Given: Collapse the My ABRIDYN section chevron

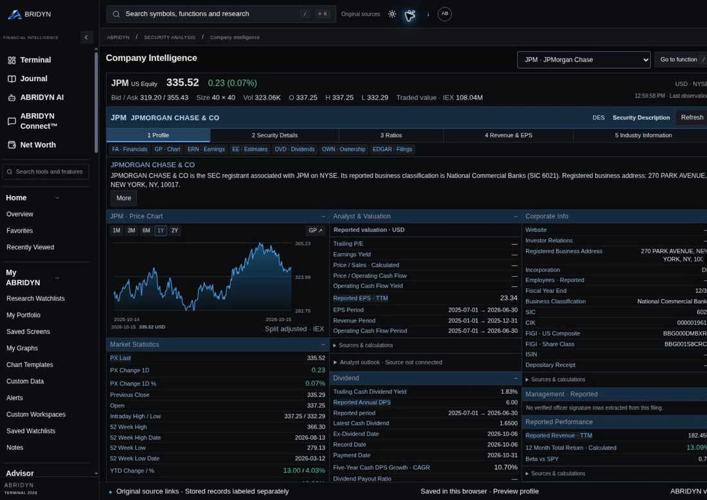Looking at the screenshot, I should (57, 278).
